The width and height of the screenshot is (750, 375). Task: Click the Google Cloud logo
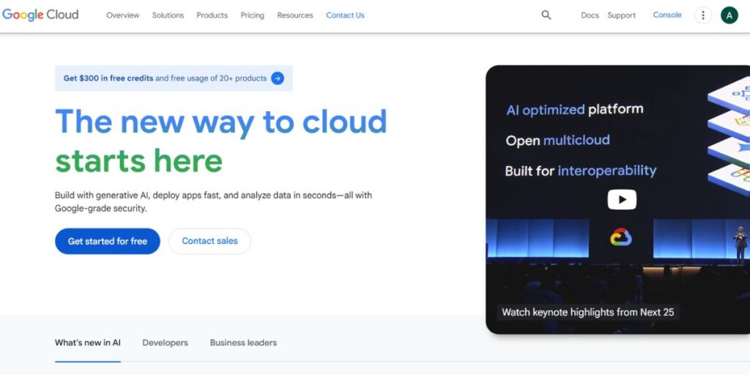(x=40, y=15)
